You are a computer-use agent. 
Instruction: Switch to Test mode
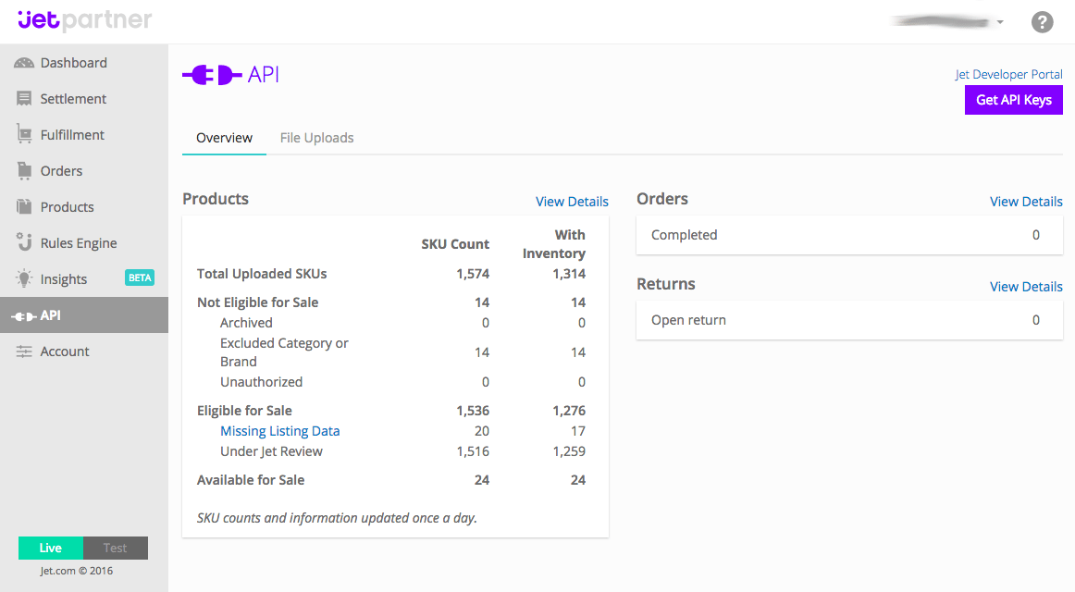[115, 549]
